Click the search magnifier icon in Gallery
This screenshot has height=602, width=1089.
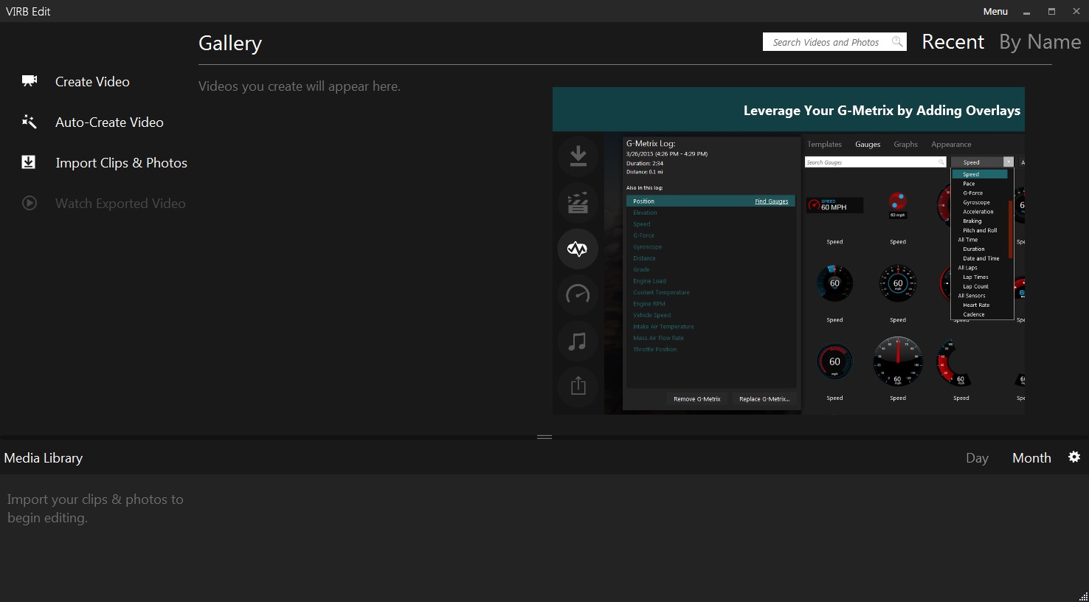pos(896,42)
